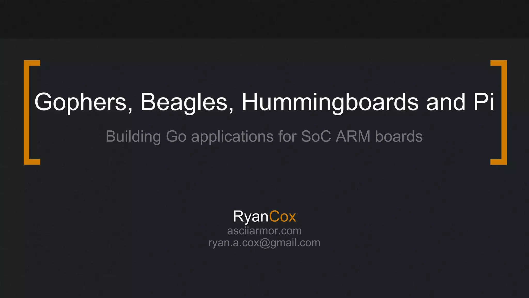This screenshot has height=298, width=529.
Task: Click the asciiarmor.com website link
Action: [264, 231]
